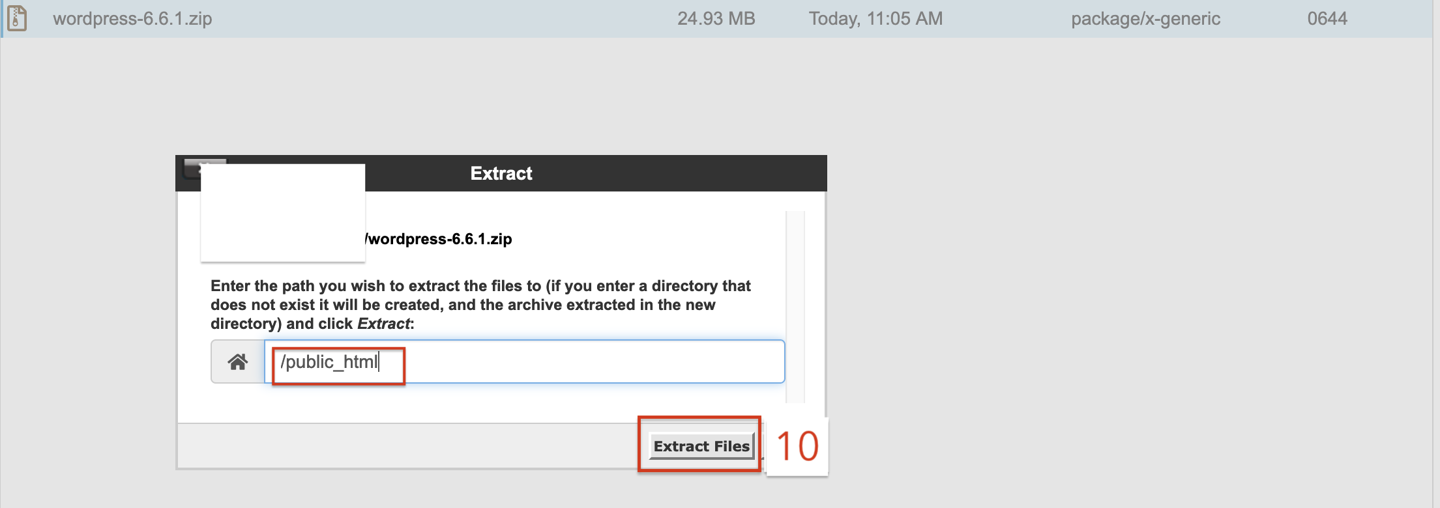The image size is (1440, 508).
Task: Click the package/x-generic type cell
Action: [x=1145, y=18]
